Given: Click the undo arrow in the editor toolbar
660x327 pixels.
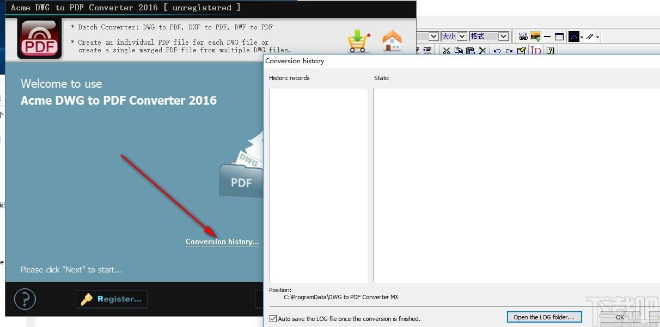Looking at the screenshot, I should (497, 51).
